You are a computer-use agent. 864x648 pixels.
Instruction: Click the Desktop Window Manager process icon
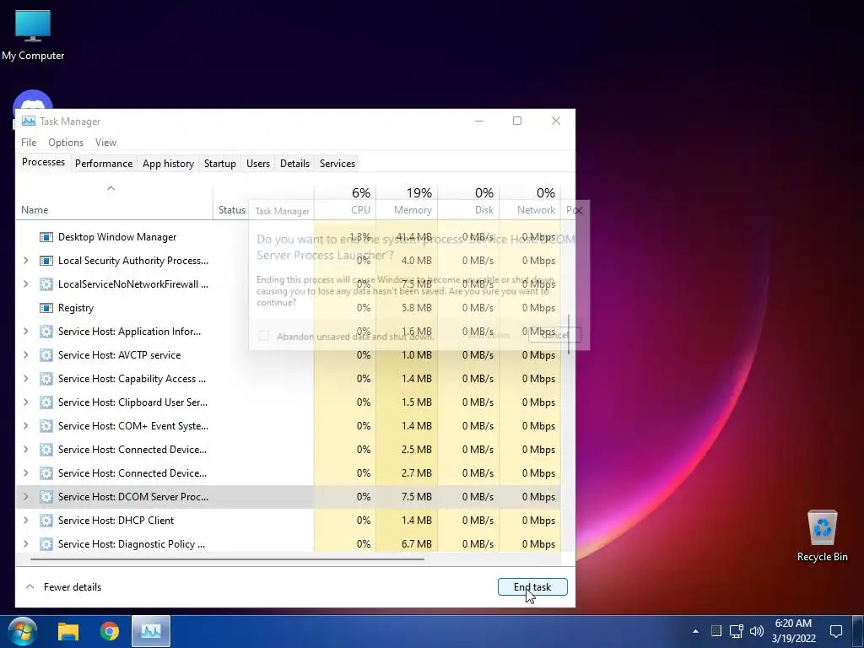pos(46,237)
